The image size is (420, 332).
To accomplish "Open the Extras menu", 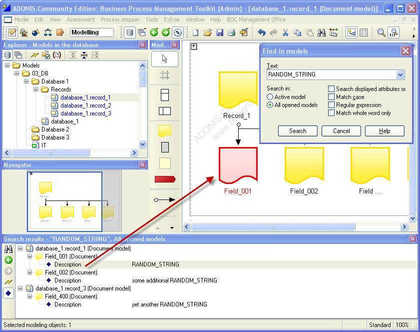I will coord(171,19).
